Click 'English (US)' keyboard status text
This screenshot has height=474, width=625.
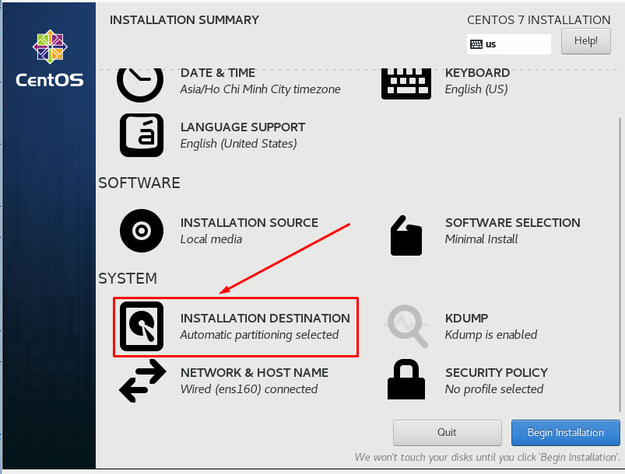[x=476, y=89]
